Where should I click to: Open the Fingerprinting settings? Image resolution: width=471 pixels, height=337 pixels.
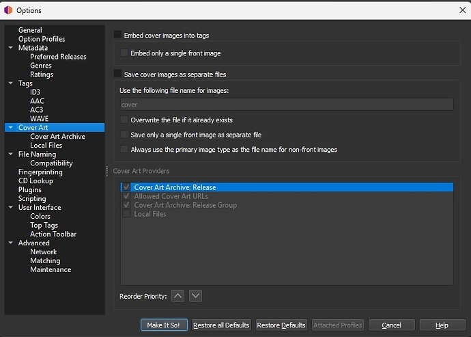40,172
